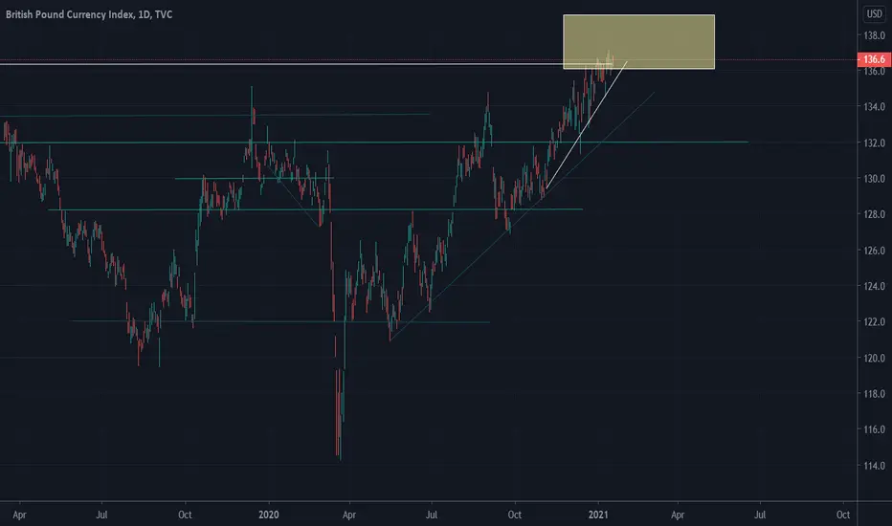Click the red 136.6 current price label

pyautogui.click(x=875, y=59)
